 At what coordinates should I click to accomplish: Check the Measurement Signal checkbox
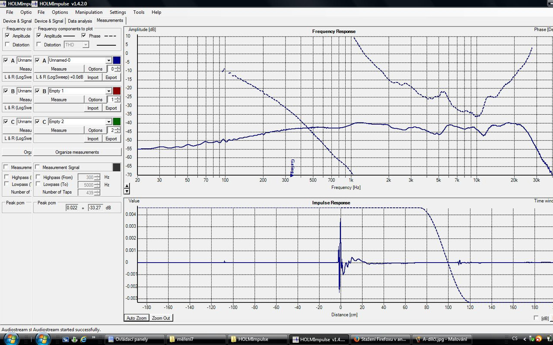tap(38, 167)
